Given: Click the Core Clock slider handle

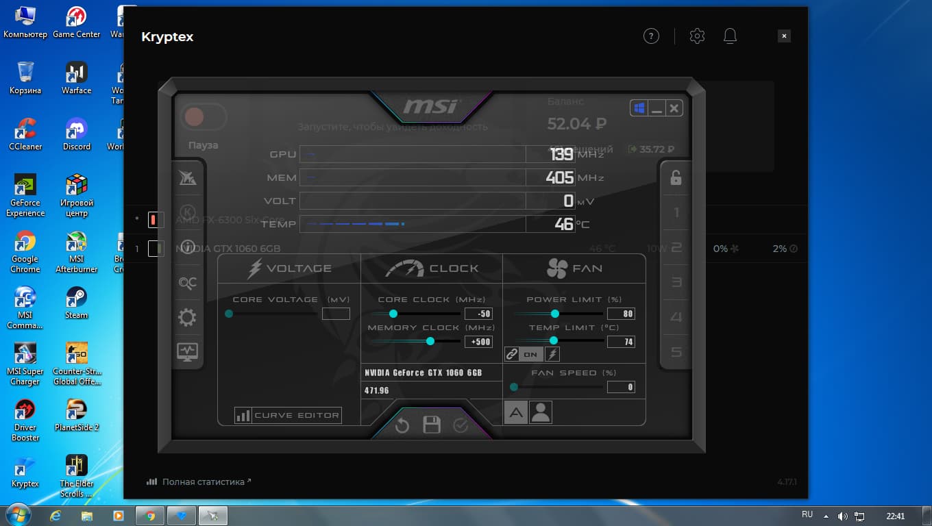Looking at the screenshot, I should [393, 314].
